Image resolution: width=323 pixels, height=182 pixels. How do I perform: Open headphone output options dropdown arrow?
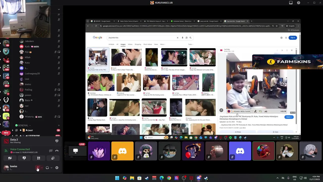tap(51, 168)
